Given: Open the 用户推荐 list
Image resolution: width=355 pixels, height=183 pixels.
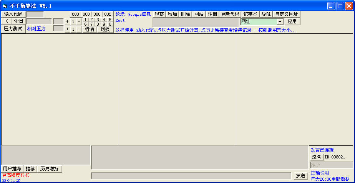Looking at the screenshot, I should (x=12, y=169).
